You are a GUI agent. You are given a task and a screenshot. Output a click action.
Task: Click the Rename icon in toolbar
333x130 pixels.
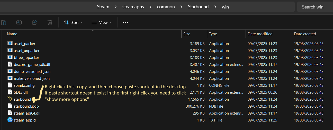coord(19,22)
